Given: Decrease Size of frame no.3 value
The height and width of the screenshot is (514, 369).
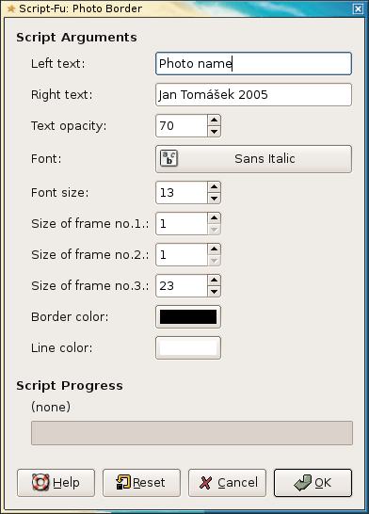Looking at the screenshot, I should point(214,292).
